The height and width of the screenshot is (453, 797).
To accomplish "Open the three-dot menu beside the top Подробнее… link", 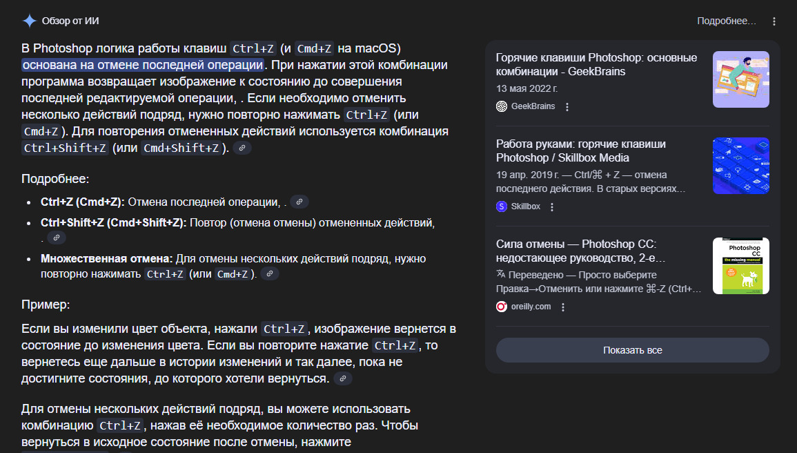I will click(x=774, y=21).
